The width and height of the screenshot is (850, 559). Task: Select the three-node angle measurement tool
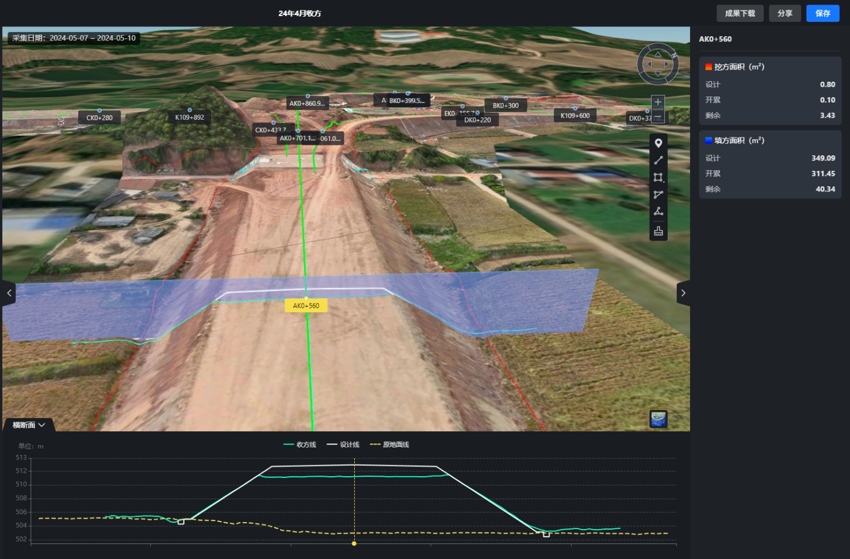point(658,212)
